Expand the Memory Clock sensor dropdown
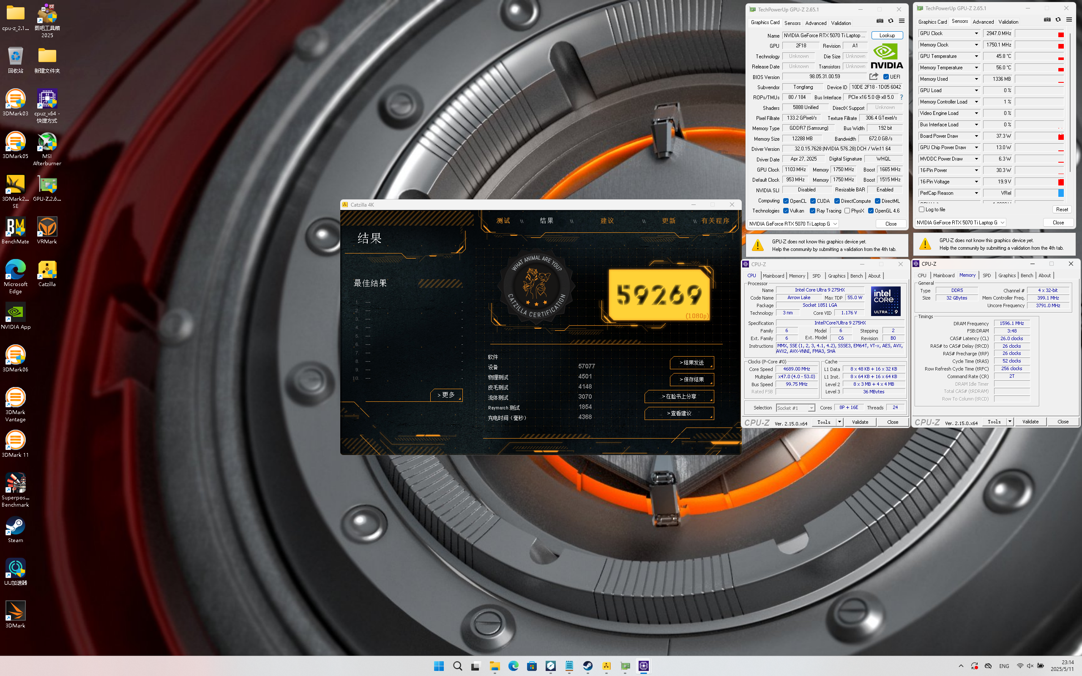Image resolution: width=1082 pixels, height=676 pixels. click(x=976, y=45)
